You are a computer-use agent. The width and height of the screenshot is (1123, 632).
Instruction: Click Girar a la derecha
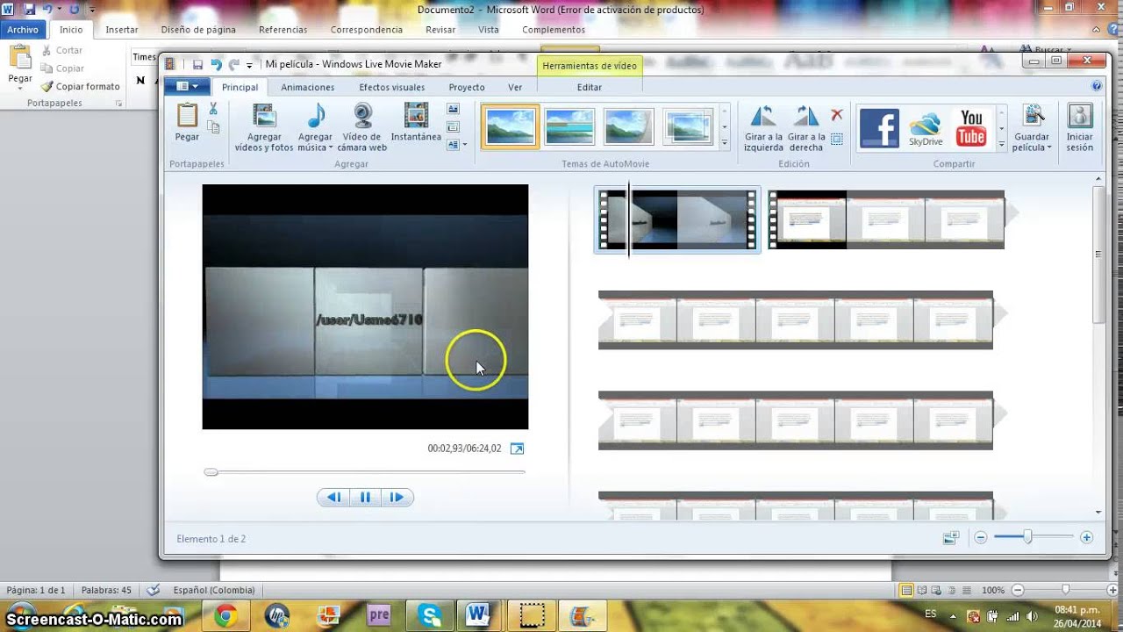tap(806, 128)
